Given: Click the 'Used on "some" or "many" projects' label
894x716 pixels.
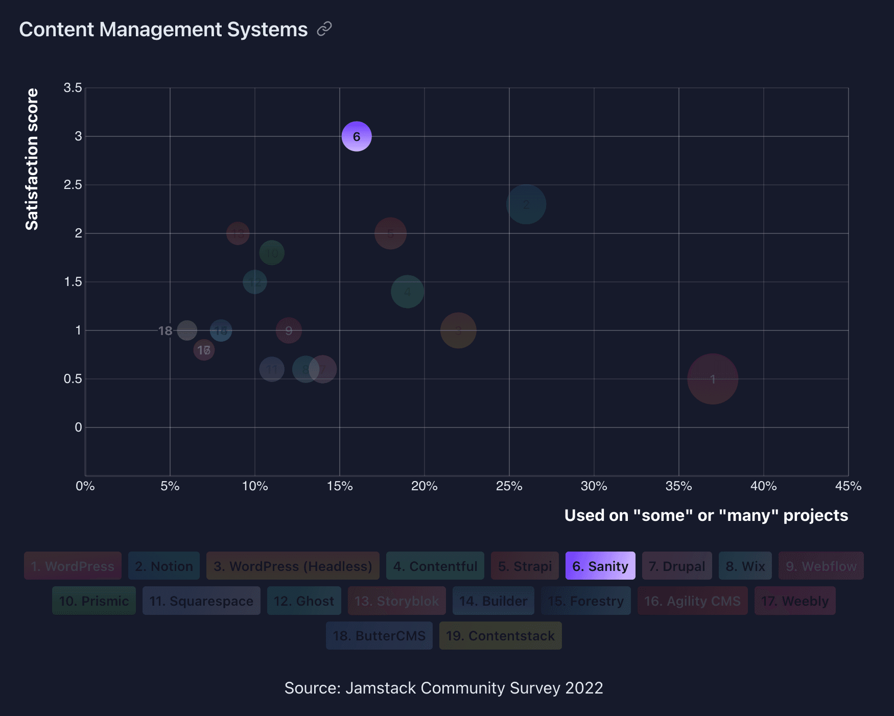Looking at the screenshot, I should pos(706,515).
